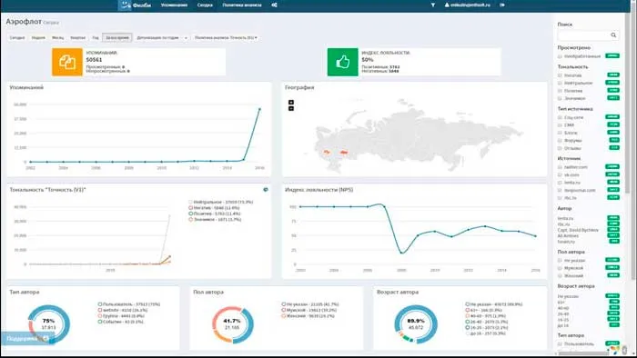This screenshot has width=637, height=358.
Task: Click Пользователь legend item in Тип автора
Action: (129, 304)
